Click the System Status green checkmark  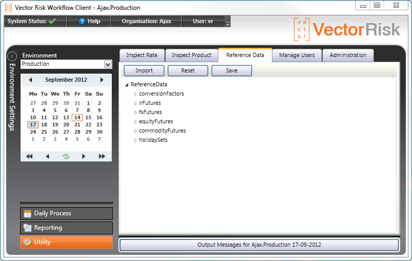pos(53,21)
